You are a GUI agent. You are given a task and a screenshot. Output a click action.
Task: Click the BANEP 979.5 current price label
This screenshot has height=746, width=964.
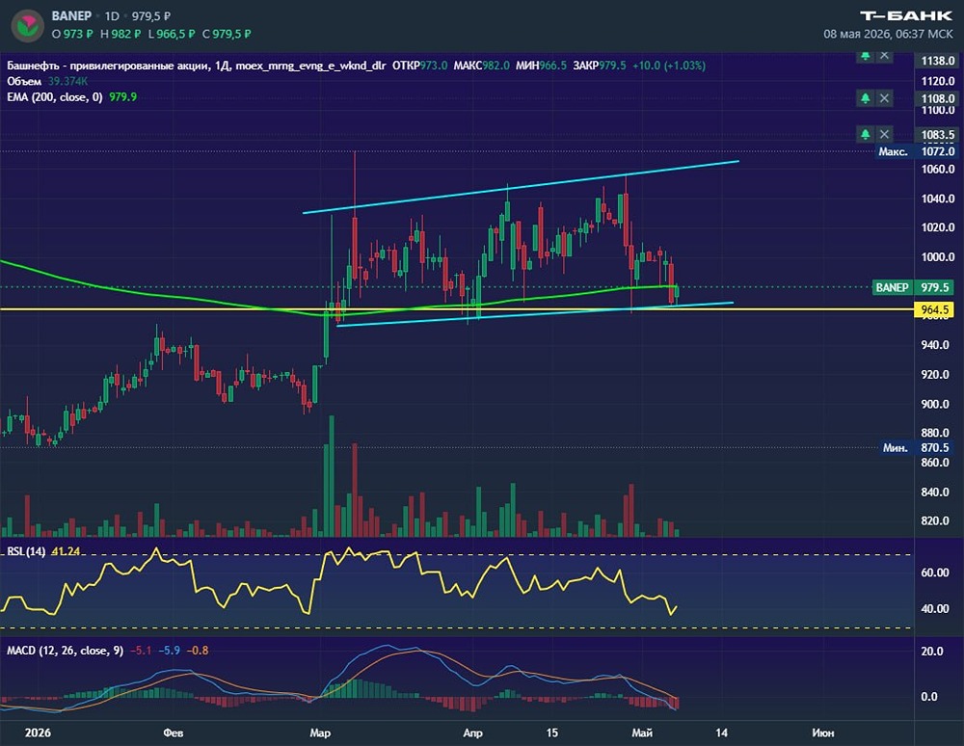coord(913,287)
